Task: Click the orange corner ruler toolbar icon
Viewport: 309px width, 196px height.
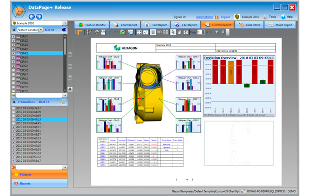Action: pyautogui.click(x=80, y=32)
